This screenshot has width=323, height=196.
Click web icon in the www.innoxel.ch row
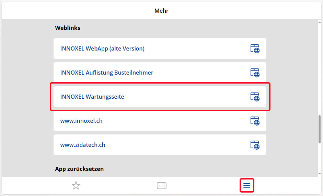pos(255,121)
